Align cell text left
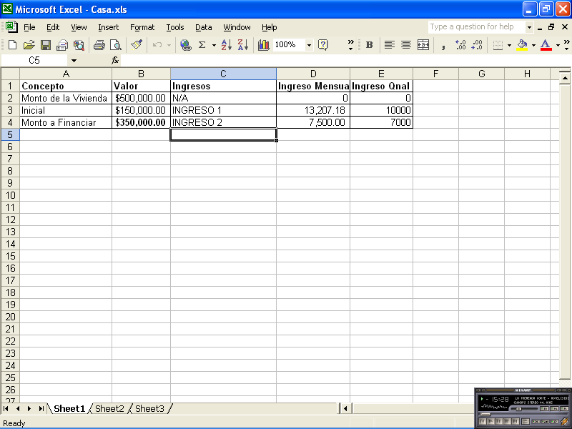This screenshot has height=429, width=572. tap(390, 45)
